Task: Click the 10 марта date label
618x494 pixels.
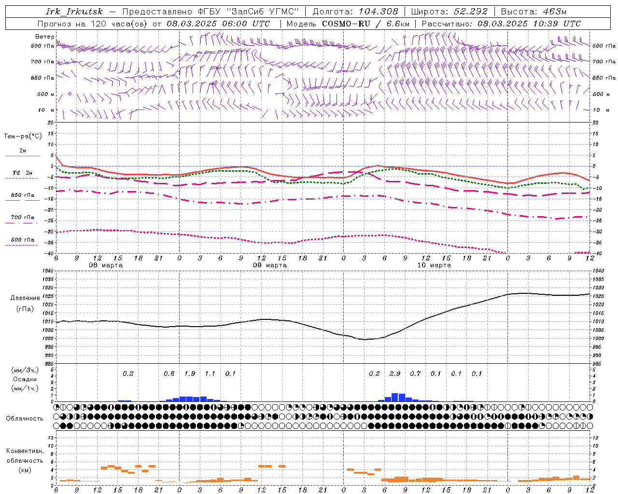Action: coord(434,265)
